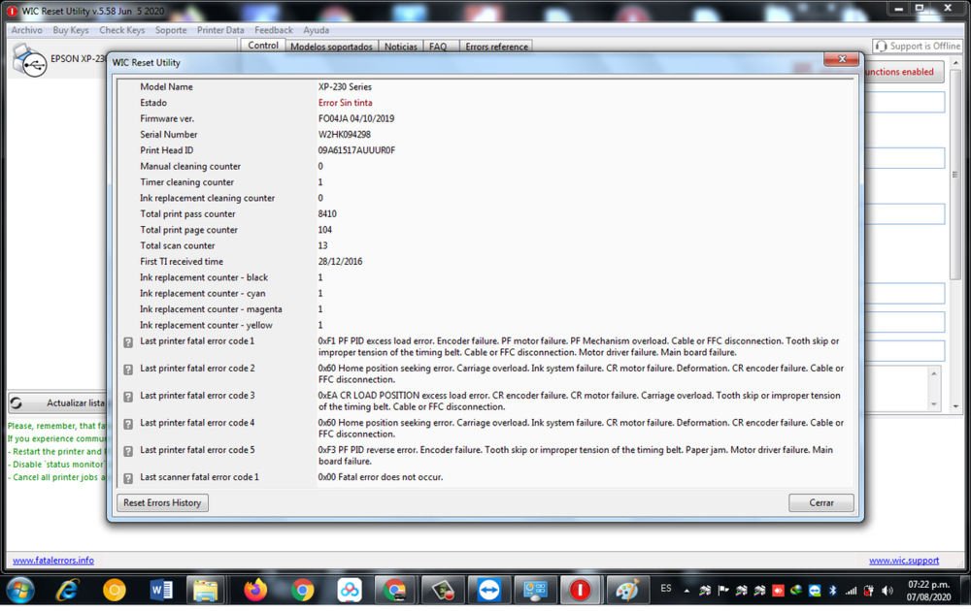Image resolution: width=971 pixels, height=611 pixels.
Task: Open the www.fatalerrors.info link
Action: 52,561
